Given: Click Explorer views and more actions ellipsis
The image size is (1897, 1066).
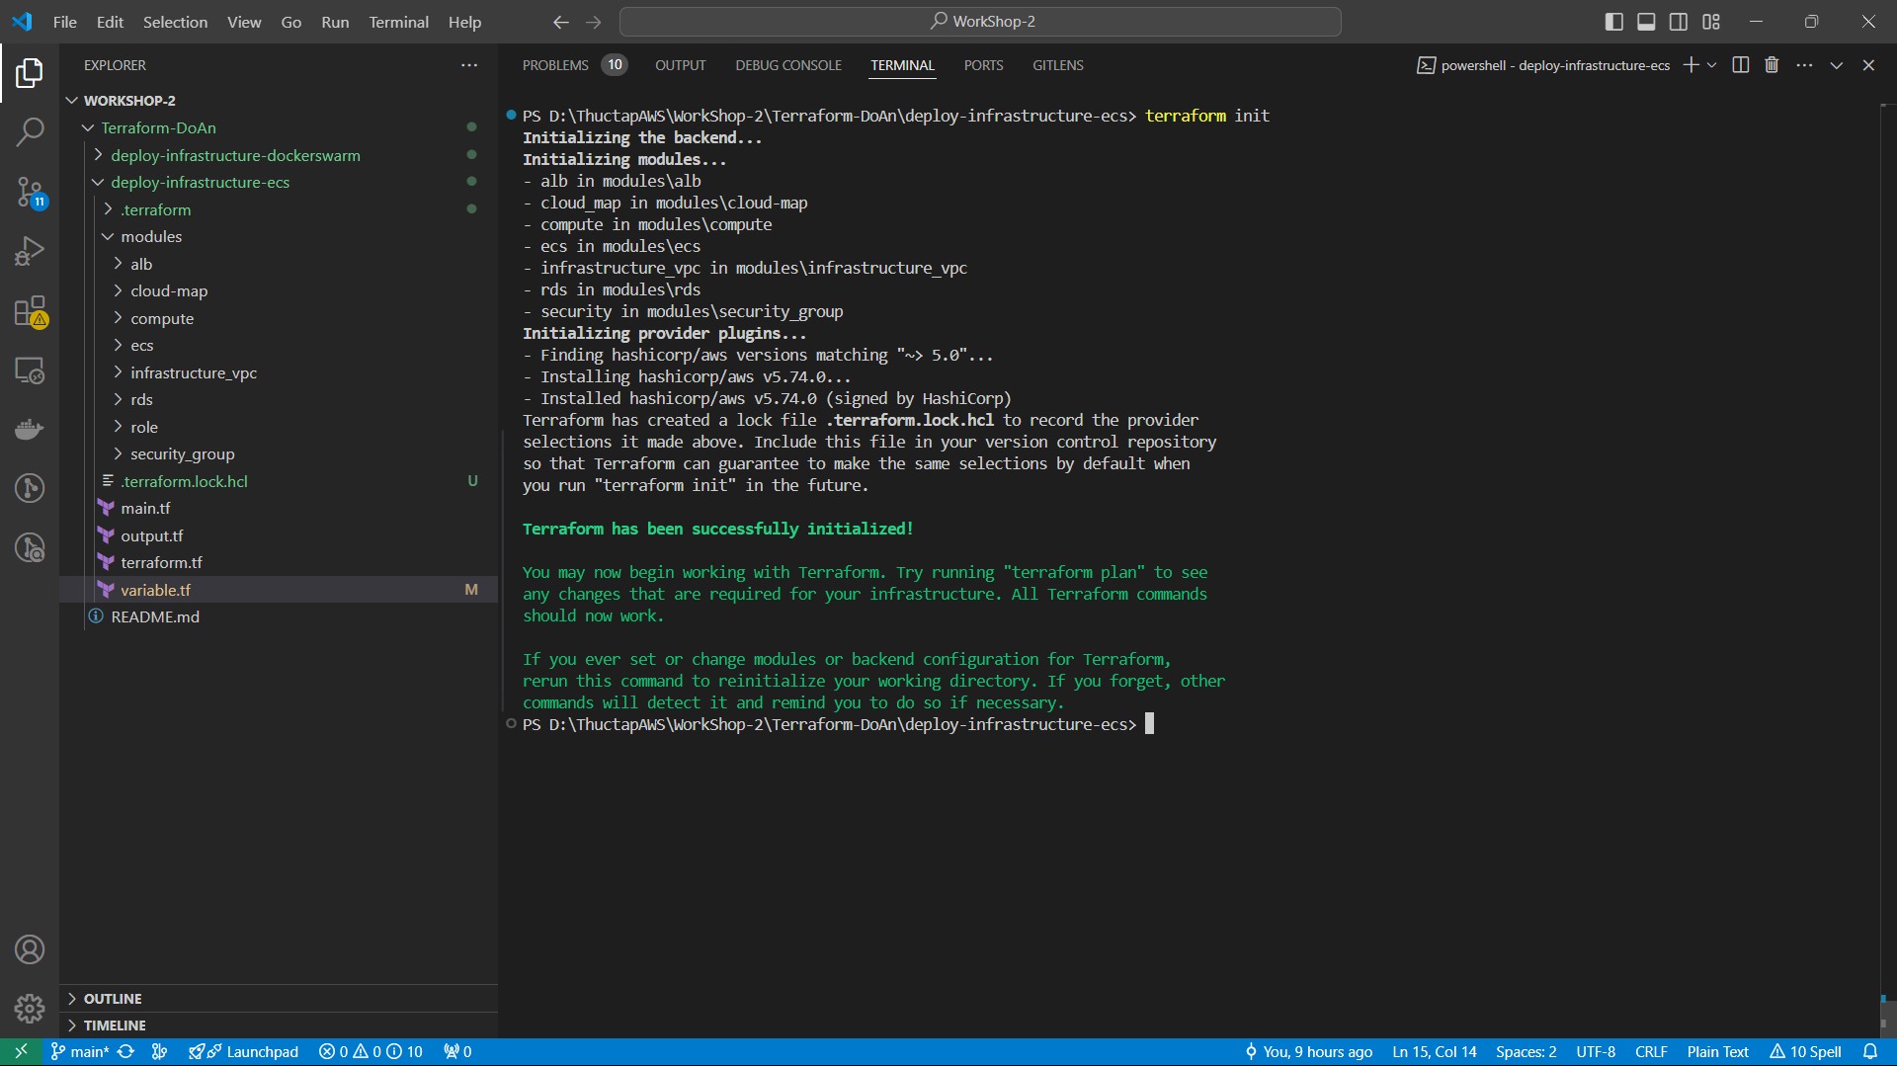Looking at the screenshot, I should [469, 65].
